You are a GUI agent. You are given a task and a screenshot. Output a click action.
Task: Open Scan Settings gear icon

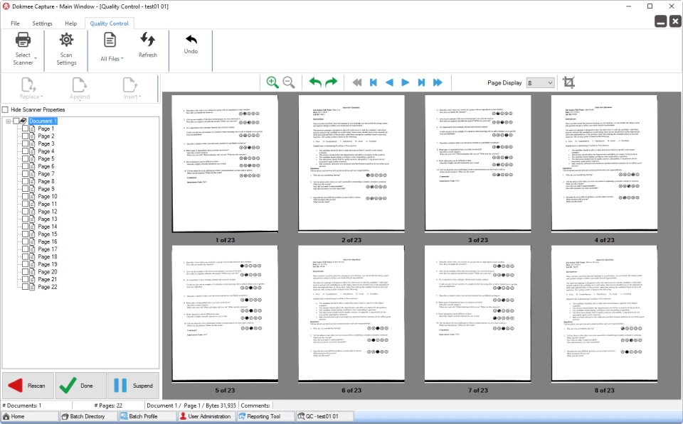[66, 40]
